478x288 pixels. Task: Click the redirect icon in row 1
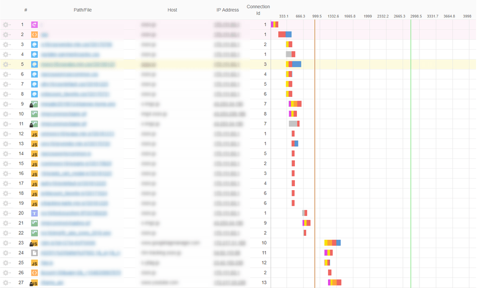(x=35, y=24)
